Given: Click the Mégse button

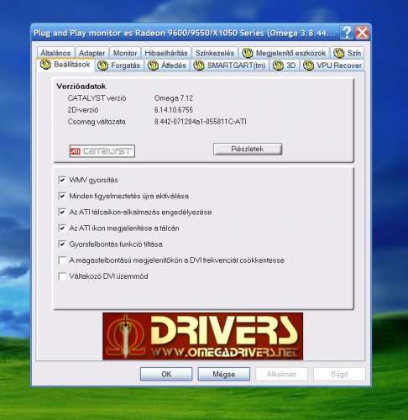Looking at the screenshot, I should click(x=224, y=374).
